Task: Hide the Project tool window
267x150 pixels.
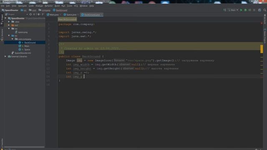Action: click(x=43, y=15)
